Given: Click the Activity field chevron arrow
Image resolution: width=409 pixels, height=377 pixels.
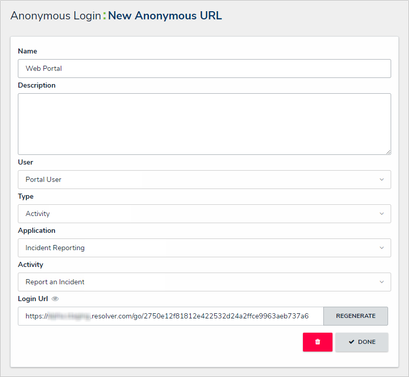Looking at the screenshot, I should [381, 282].
